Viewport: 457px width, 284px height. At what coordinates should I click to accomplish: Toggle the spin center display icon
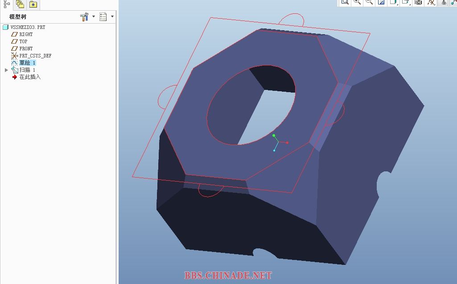tap(444, 2)
